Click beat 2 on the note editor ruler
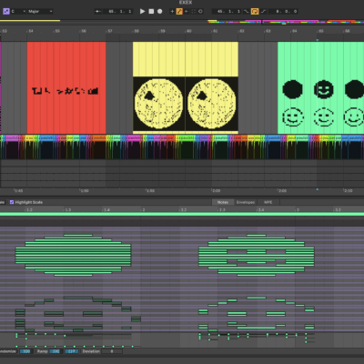The image size is (364, 364). tap(144, 209)
